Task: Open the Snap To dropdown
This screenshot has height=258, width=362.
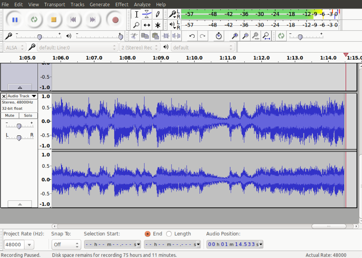Action: pyautogui.click(x=66, y=244)
